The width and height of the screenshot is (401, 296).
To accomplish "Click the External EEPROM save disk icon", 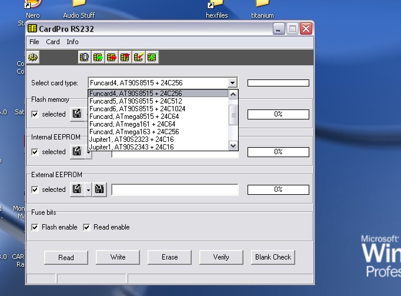I will coord(99,189).
